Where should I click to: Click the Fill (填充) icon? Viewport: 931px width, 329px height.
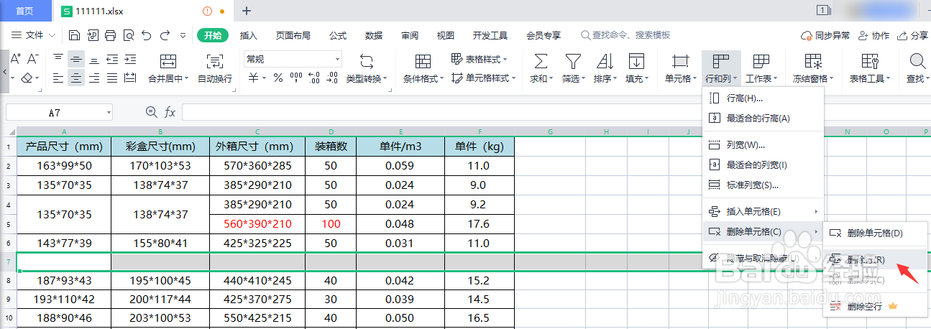point(636,61)
